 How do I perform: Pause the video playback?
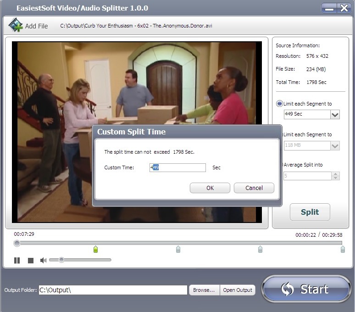[x=17, y=260]
